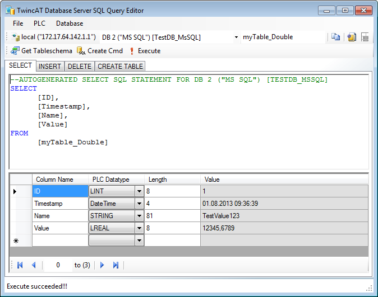Click the local server connection icon

coord(16,37)
